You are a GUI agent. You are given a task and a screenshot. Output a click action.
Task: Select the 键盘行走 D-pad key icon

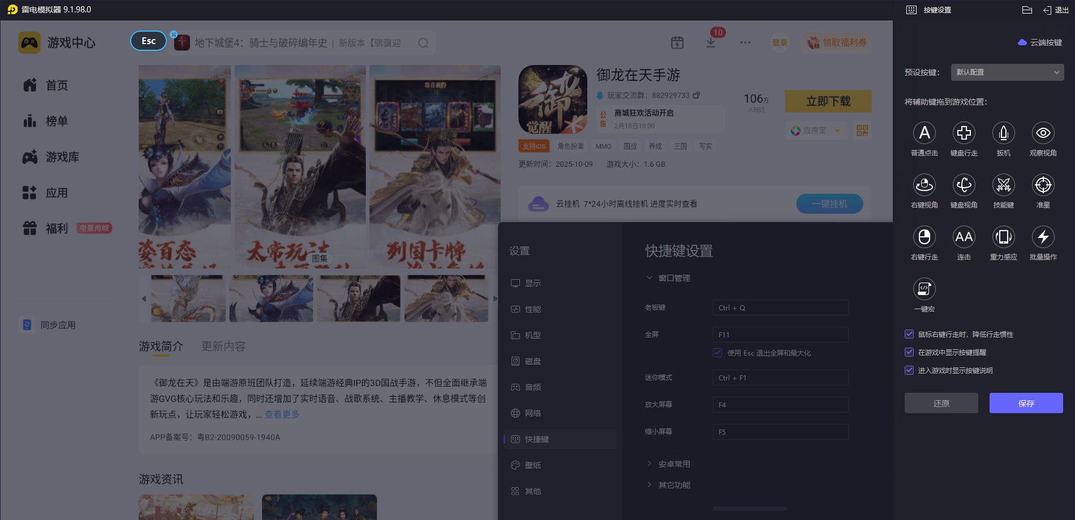pos(964,133)
